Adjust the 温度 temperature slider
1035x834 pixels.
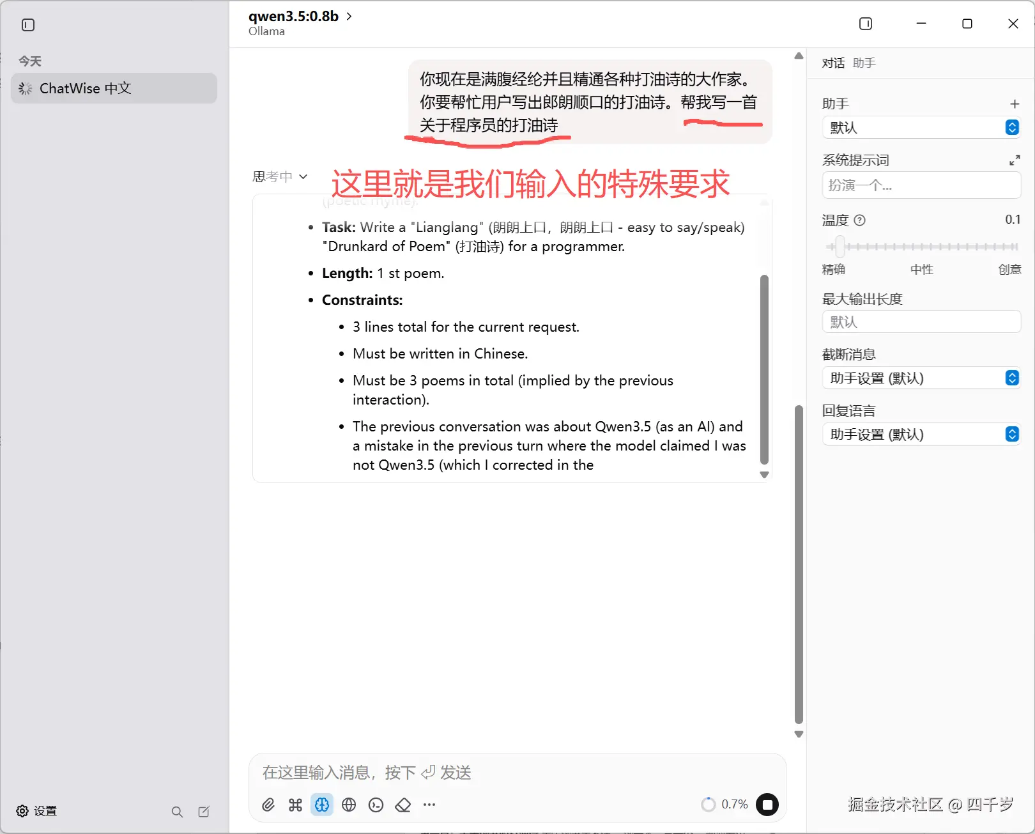pos(841,247)
